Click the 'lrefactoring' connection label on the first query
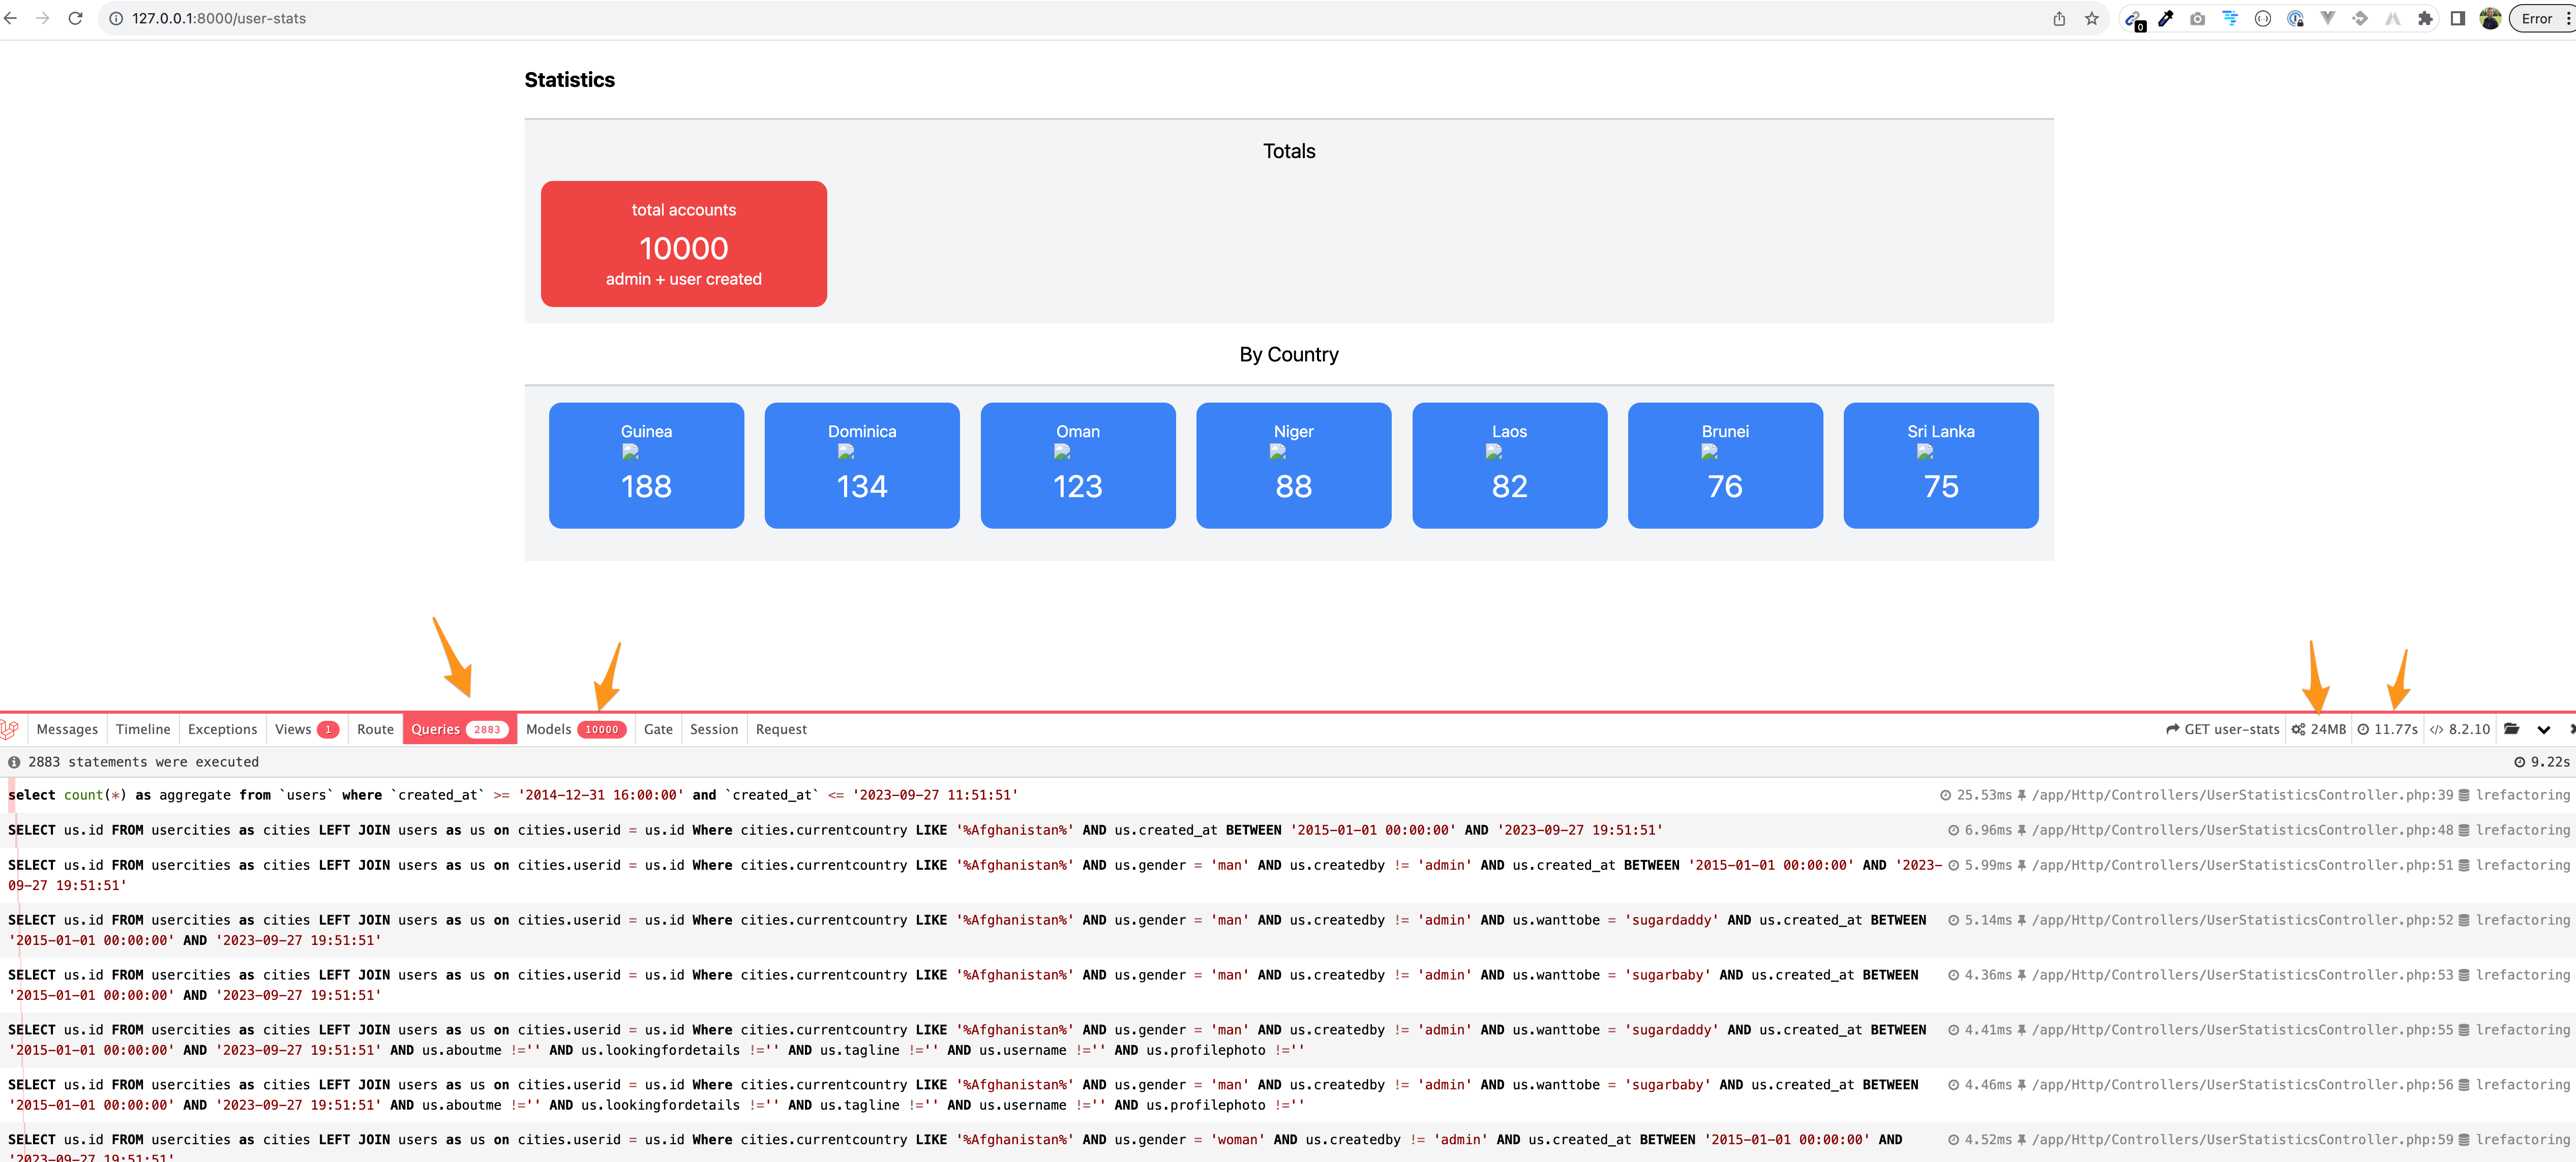2576x1162 pixels. [x=2526, y=795]
